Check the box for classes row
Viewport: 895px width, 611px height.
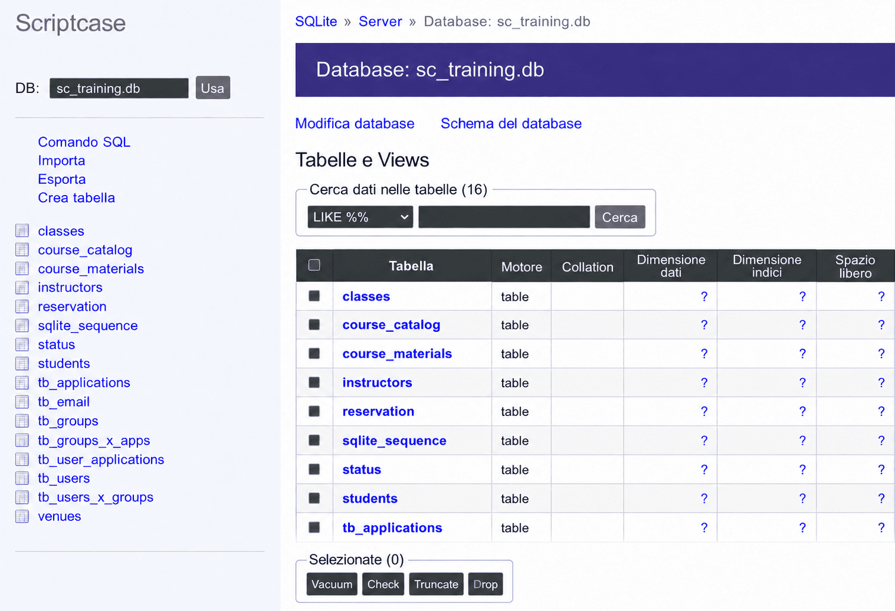pos(314,296)
